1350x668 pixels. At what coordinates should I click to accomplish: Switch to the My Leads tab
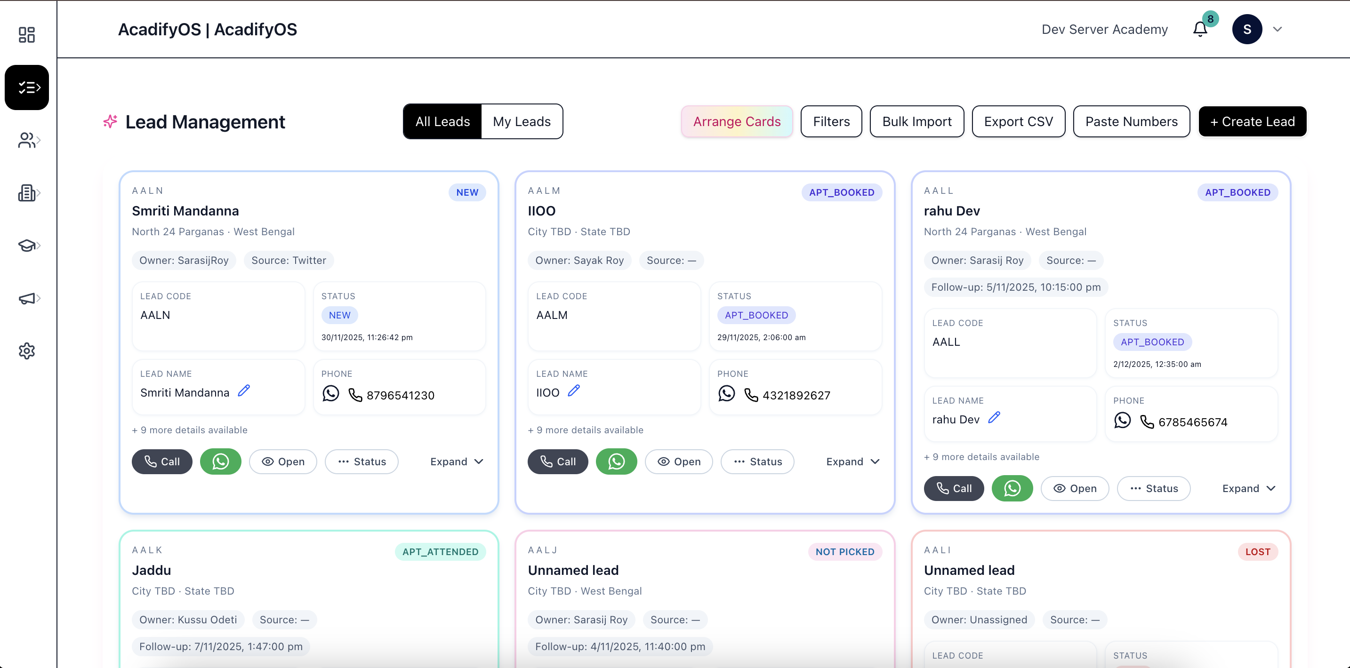(522, 121)
